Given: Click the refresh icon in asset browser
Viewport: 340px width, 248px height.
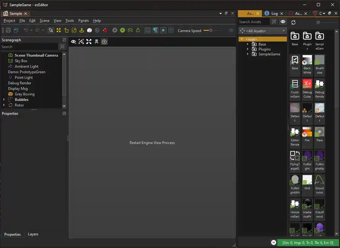Looking at the screenshot, I should tap(293, 22).
